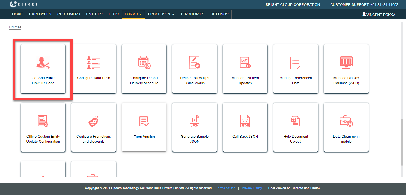Switch to the TERRITORIES menu item
406x195 pixels.
tap(192, 14)
